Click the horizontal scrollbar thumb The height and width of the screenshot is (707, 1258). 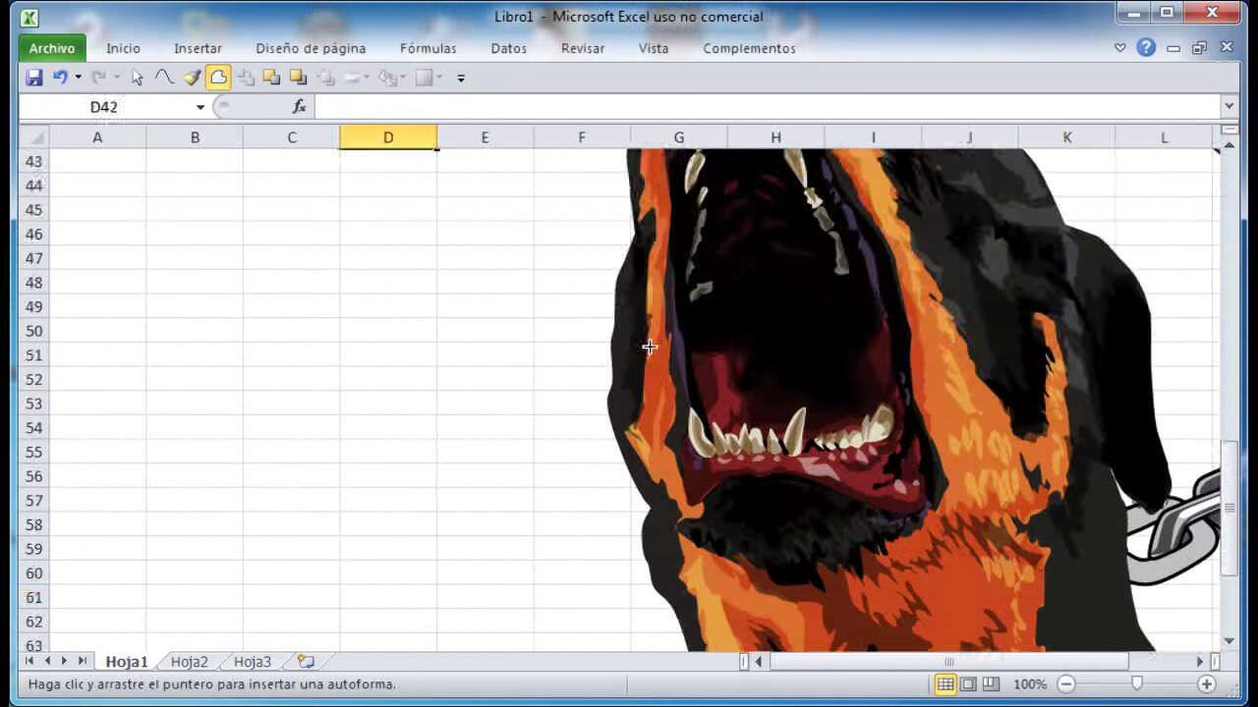949,662
